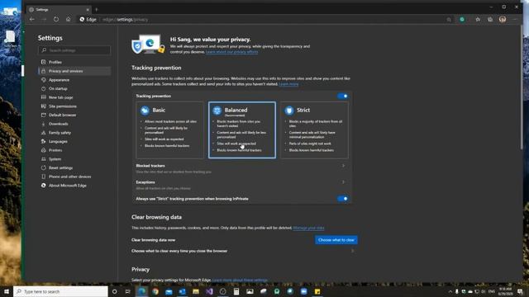
Task: Toggle Always use Strict when browsing InPrivate
Action: pyautogui.click(x=342, y=199)
